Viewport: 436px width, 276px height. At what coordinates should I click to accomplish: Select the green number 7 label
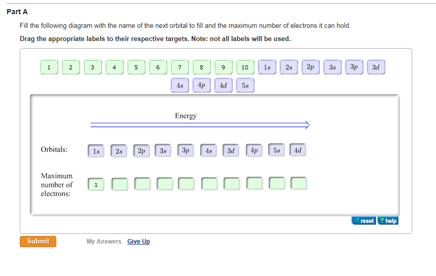coord(179,67)
